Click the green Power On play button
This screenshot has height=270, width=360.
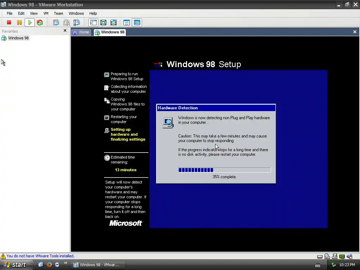coord(30,22)
